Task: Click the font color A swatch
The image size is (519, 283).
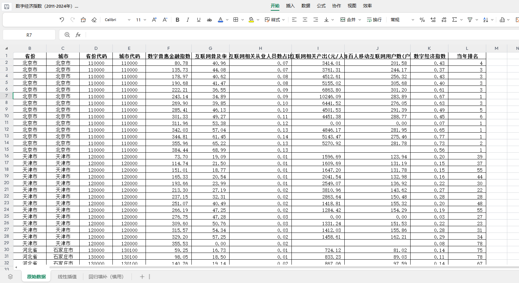Action: [x=221, y=20]
